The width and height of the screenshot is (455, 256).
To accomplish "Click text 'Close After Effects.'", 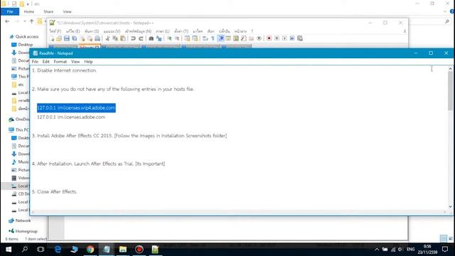I will (57, 191).
